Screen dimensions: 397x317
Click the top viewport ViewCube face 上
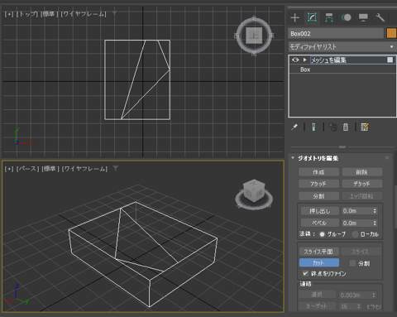pos(254,36)
